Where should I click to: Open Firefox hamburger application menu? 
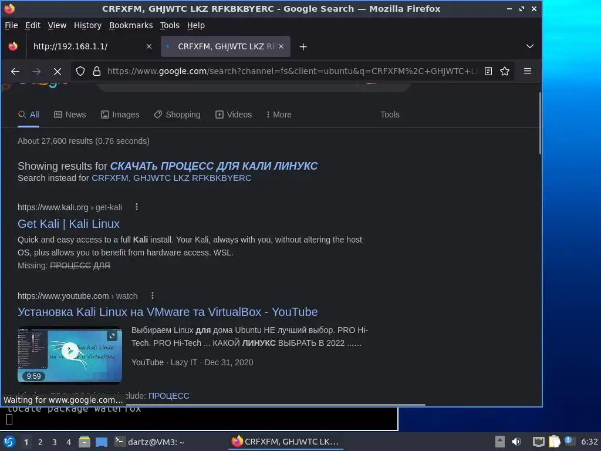[x=528, y=71]
